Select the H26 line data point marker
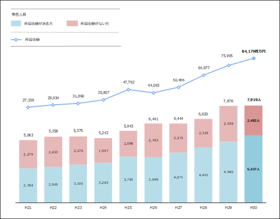The height and width of the screenshot is (219, 280). click(x=154, y=93)
